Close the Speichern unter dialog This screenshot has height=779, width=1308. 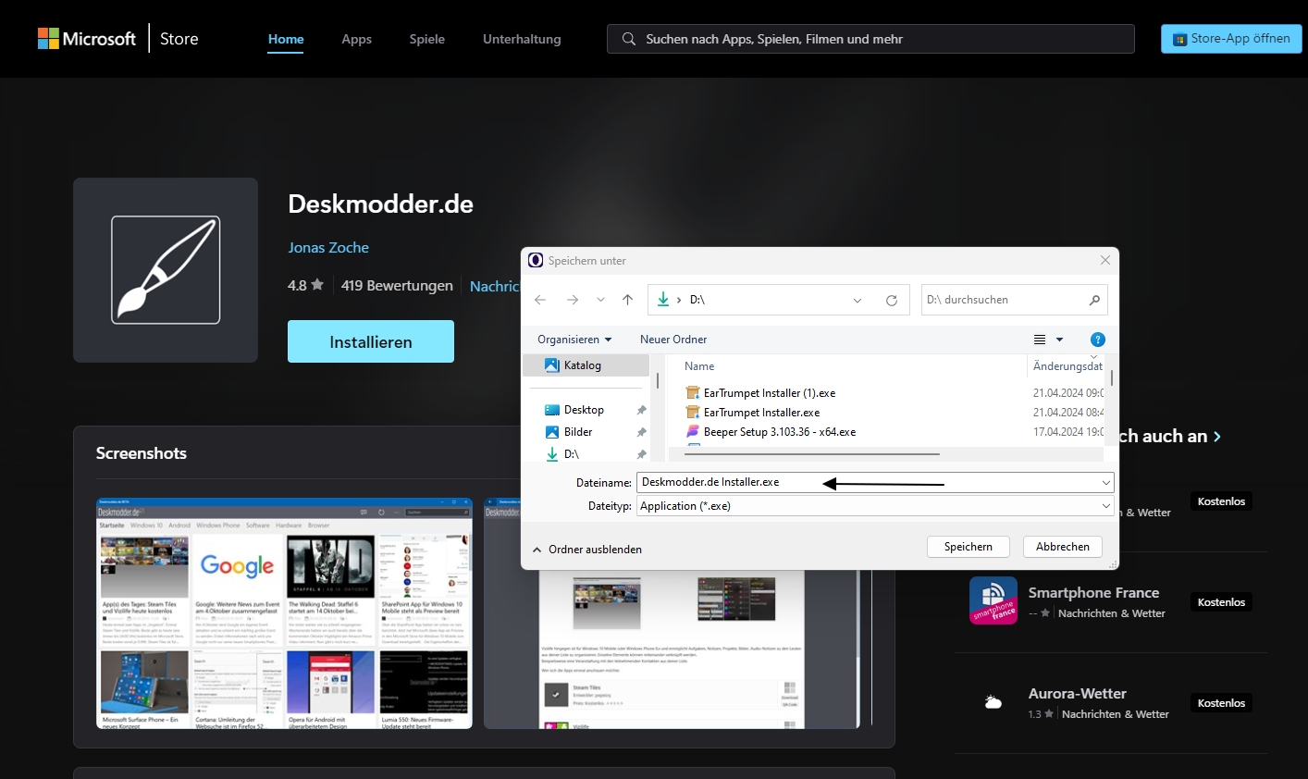pyautogui.click(x=1104, y=261)
